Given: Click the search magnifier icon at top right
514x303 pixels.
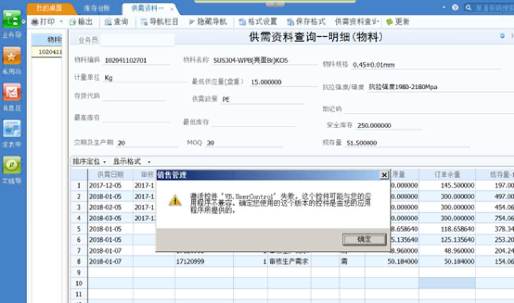Looking at the screenshot, I should tap(468, 8).
